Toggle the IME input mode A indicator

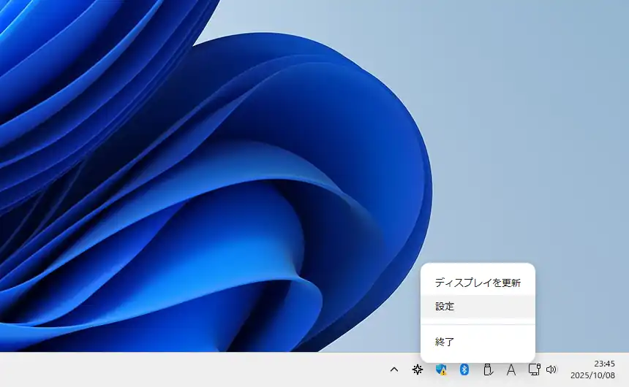coord(511,370)
